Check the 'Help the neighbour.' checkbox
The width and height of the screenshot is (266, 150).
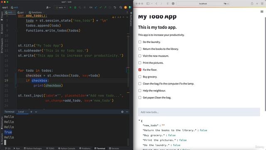coord(140,90)
